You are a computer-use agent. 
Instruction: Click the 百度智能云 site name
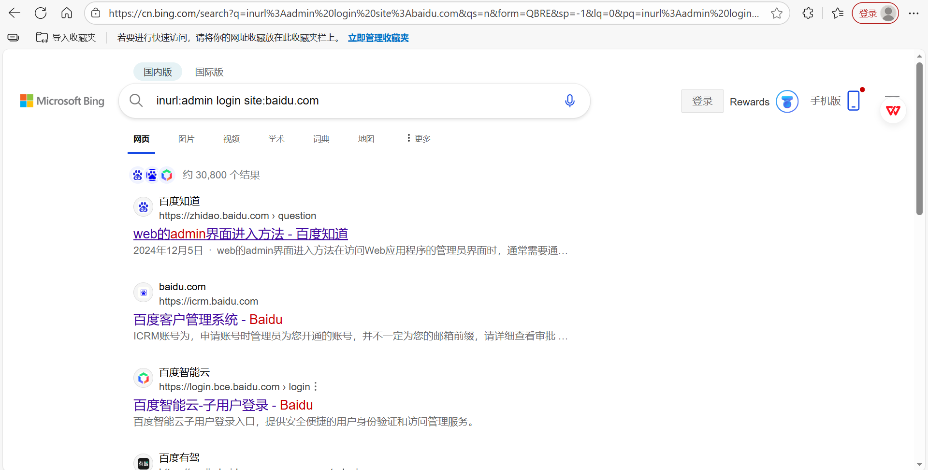(x=184, y=372)
